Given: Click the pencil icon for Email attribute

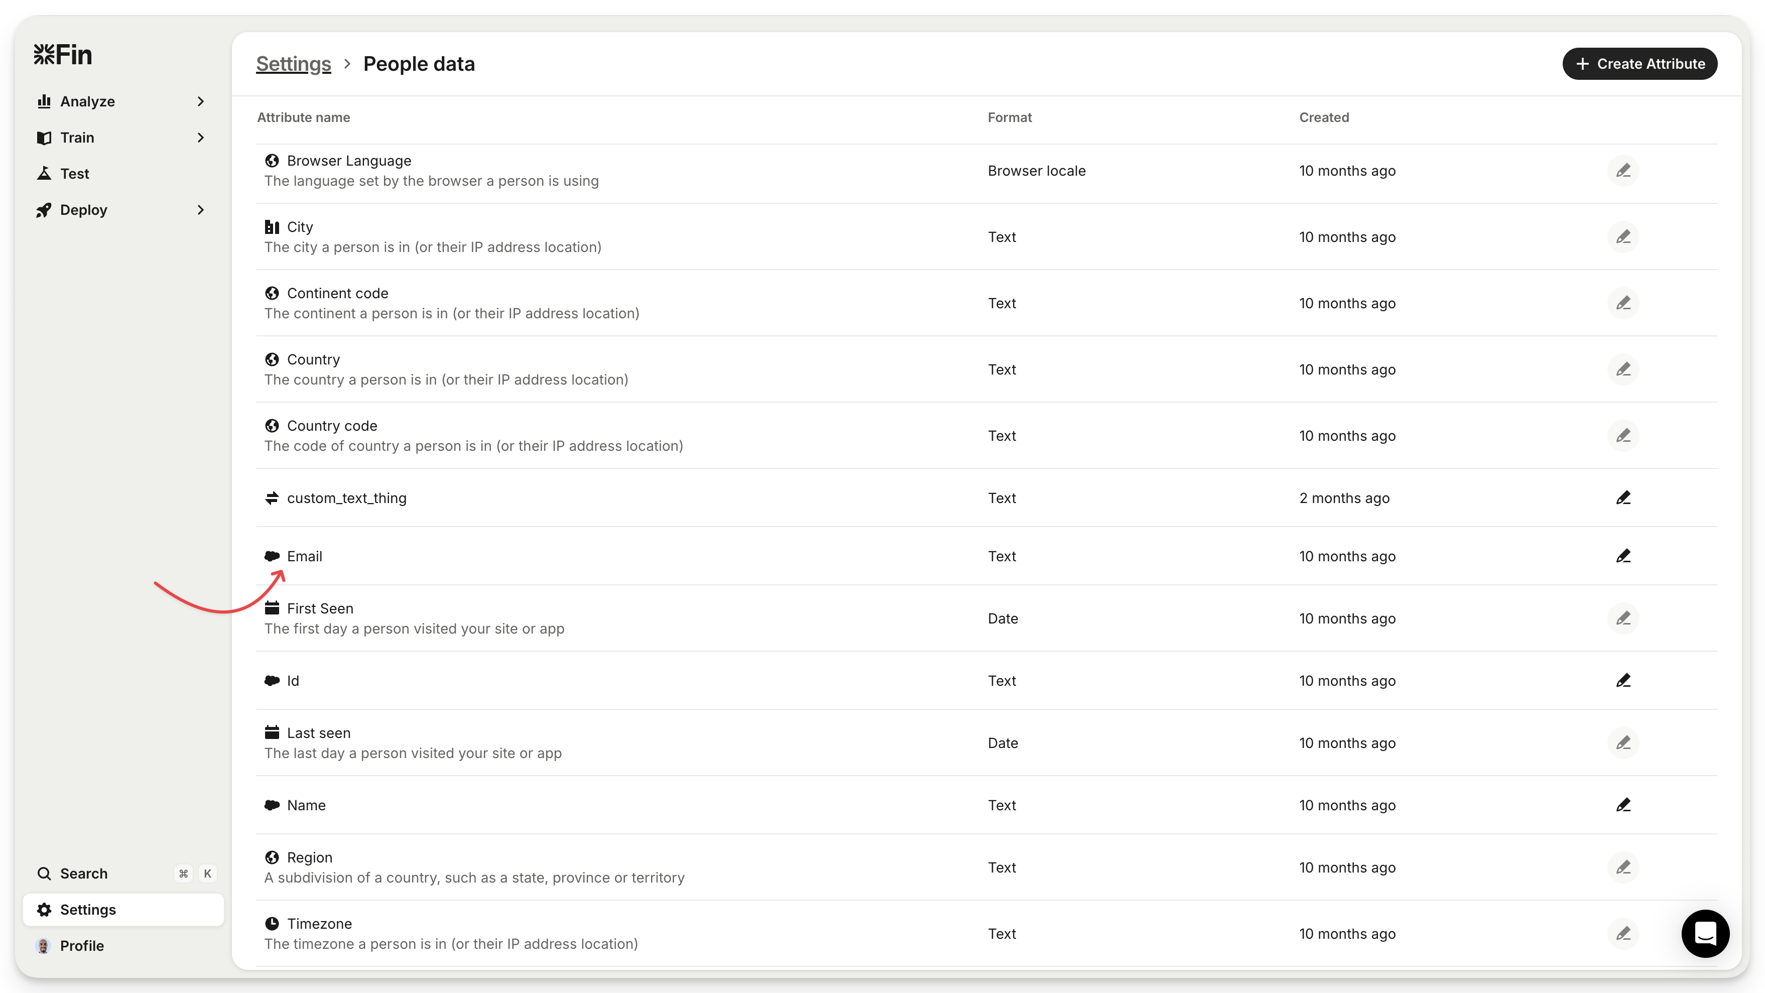Looking at the screenshot, I should tap(1622, 556).
